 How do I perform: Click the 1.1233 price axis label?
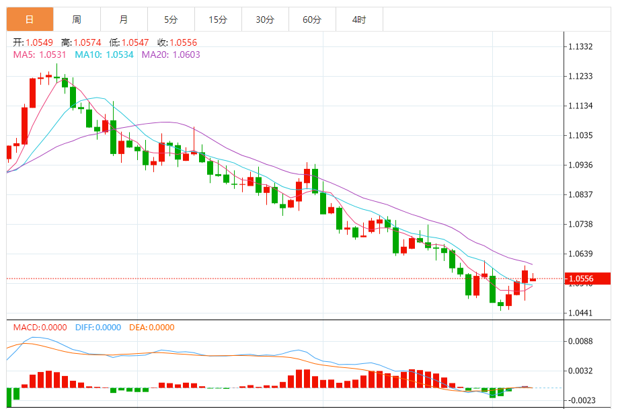coord(580,76)
